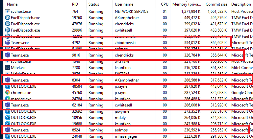Click user name ksuntken in the Mitel.exe row
This screenshot has width=253, height=139.
(123, 68)
